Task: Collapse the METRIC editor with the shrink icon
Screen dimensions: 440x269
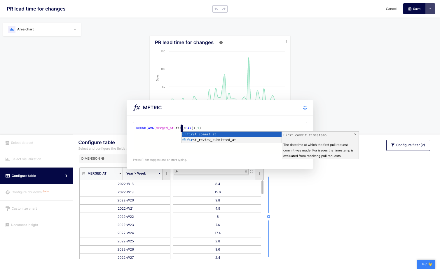Action: [x=305, y=108]
